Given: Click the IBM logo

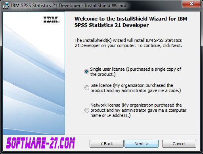Looking at the screenshot, I should pos(52,20).
